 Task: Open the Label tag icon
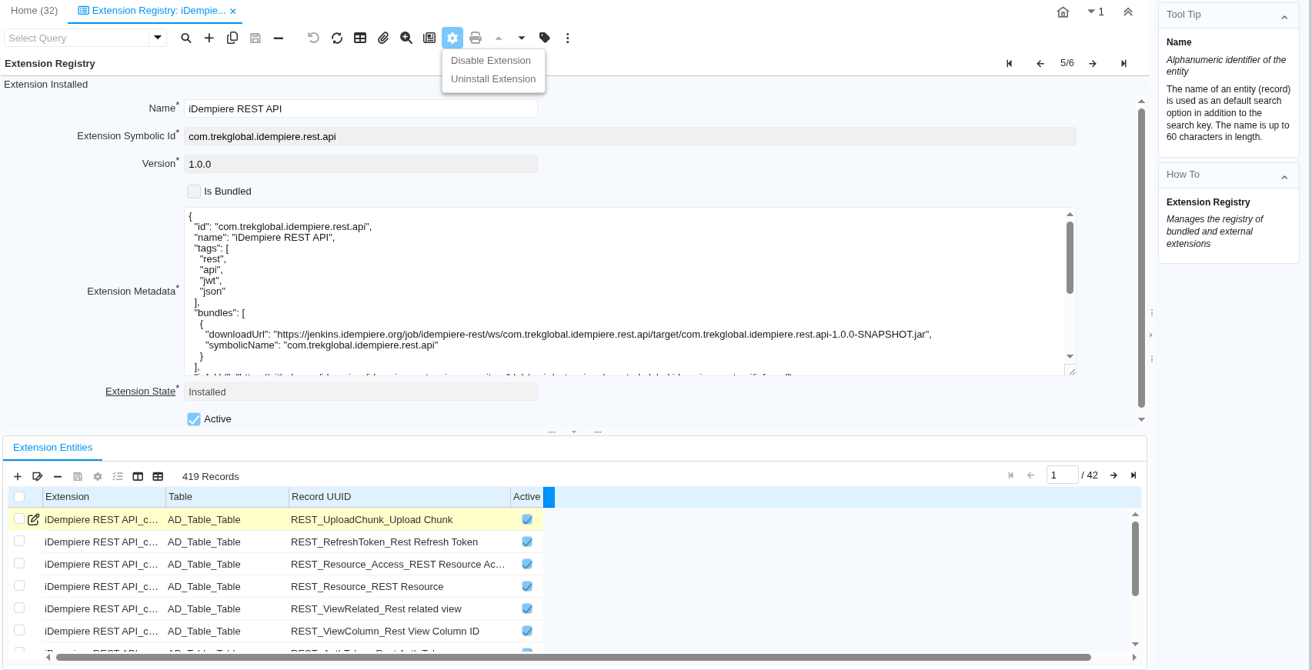[544, 38]
